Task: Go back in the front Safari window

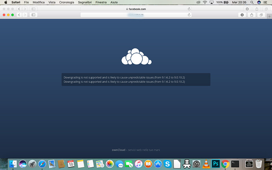Action: pos(19,15)
